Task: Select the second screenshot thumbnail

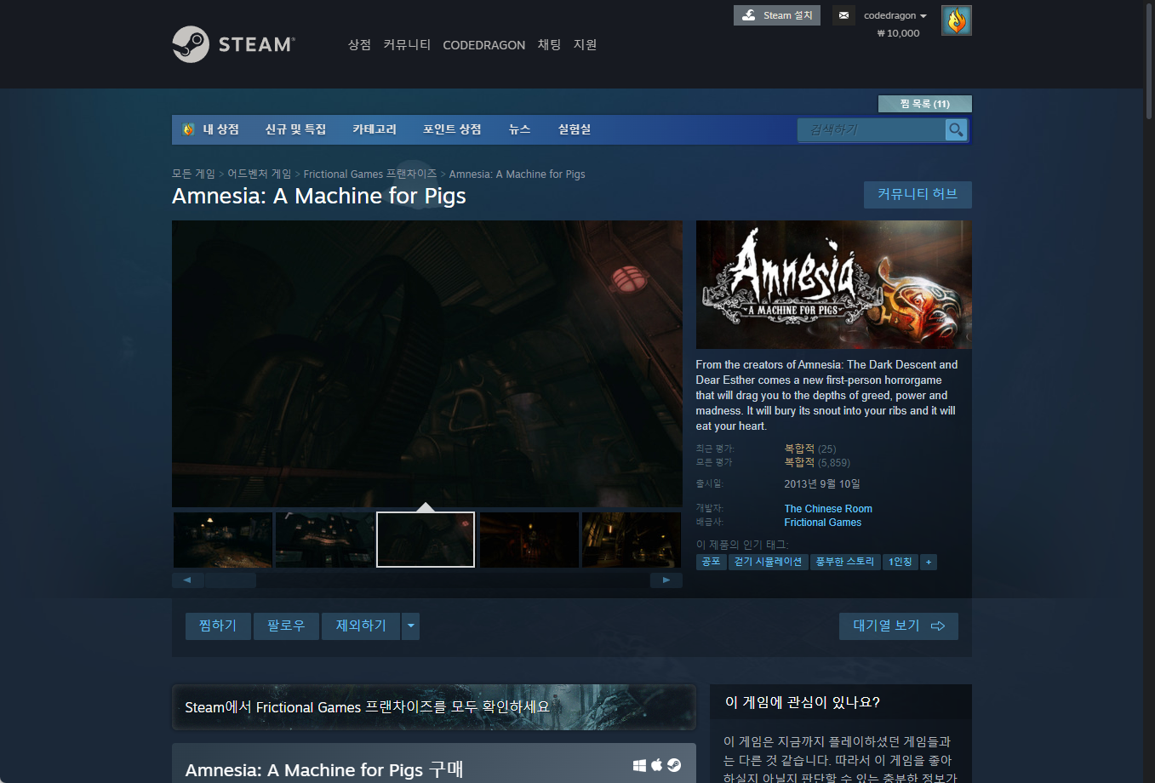Action: pos(324,540)
